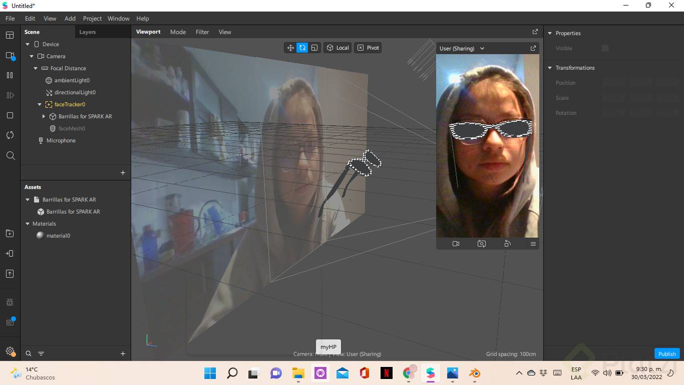
Task: Select the rotate manipulator tool in viewport
Action: pyautogui.click(x=302, y=48)
